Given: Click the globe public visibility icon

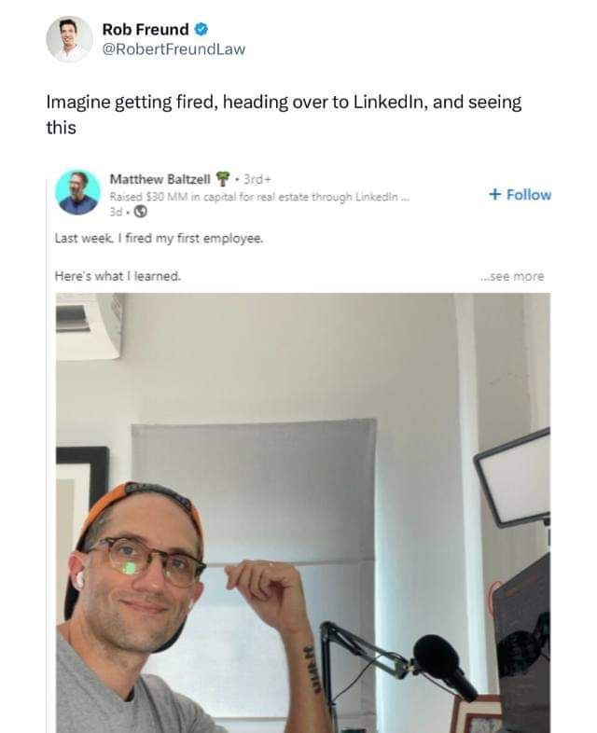Looking at the screenshot, I should [x=141, y=212].
